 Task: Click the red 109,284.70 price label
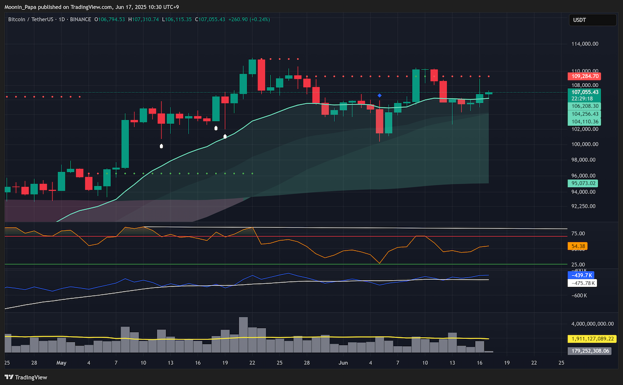584,76
